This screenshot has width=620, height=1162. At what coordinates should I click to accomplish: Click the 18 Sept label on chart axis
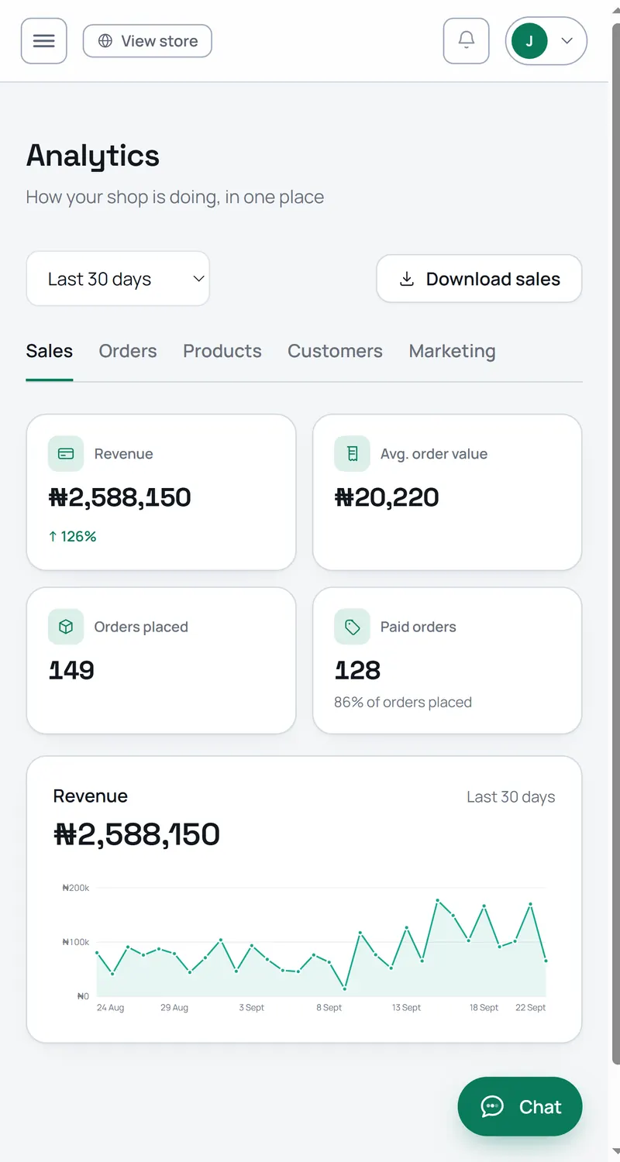(484, 1008)
